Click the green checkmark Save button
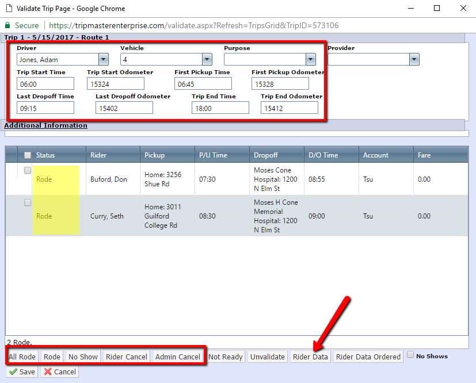Image resolution: width=476 pixels, height=383 pixels. coord(22,371)
